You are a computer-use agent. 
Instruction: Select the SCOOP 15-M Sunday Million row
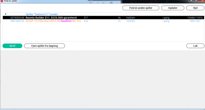click(x=103, y=21)
